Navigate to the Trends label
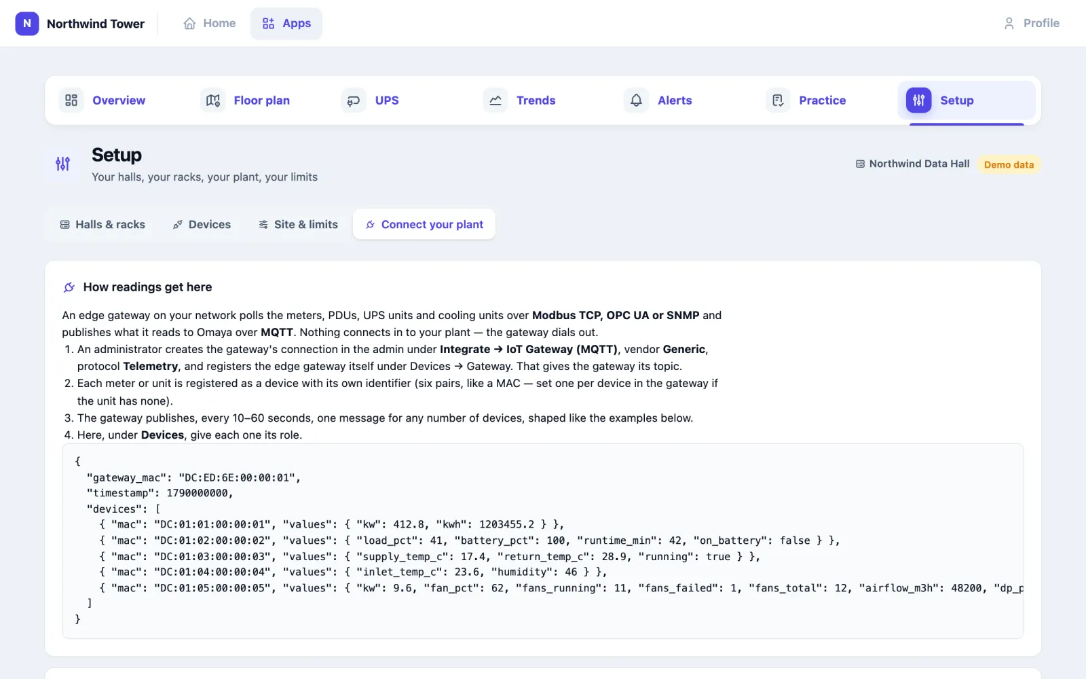 coord(536,100)
